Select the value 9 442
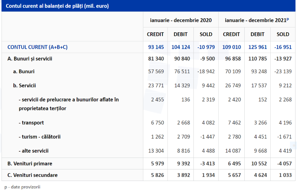Screen dimensions: 297x191 tap(208, 85)
